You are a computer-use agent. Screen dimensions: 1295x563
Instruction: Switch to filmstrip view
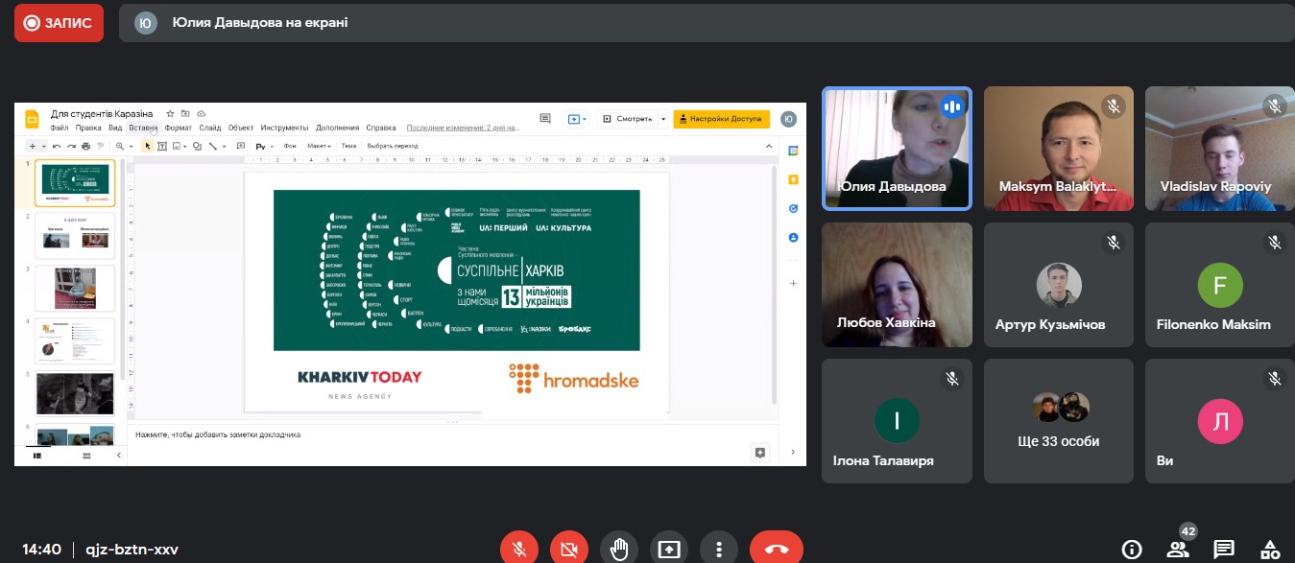38,456
